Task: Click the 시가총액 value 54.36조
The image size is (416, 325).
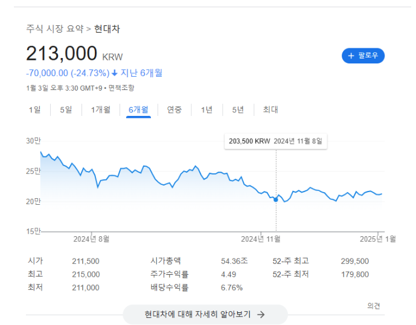Action: coord(234,261)
